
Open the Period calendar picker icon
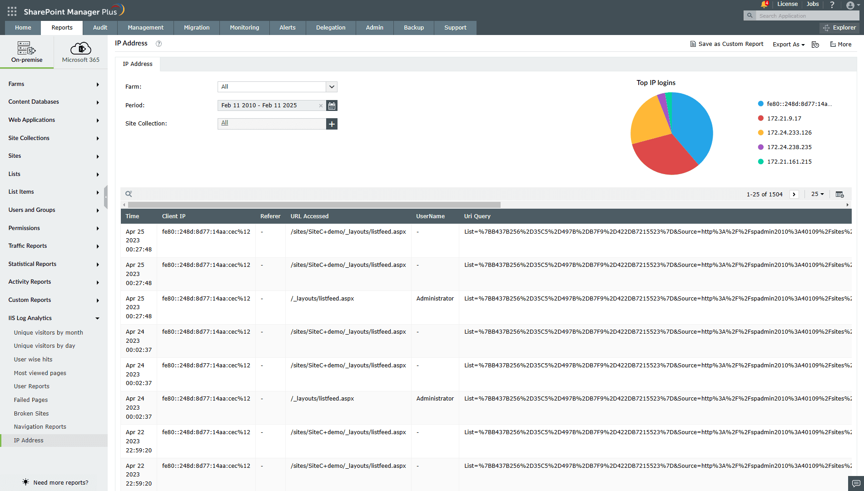click(332, 105)
